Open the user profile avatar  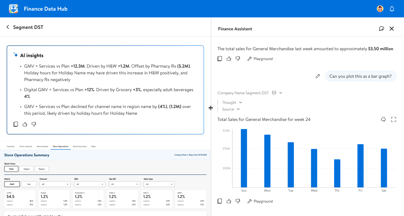[x=380, y=9]
